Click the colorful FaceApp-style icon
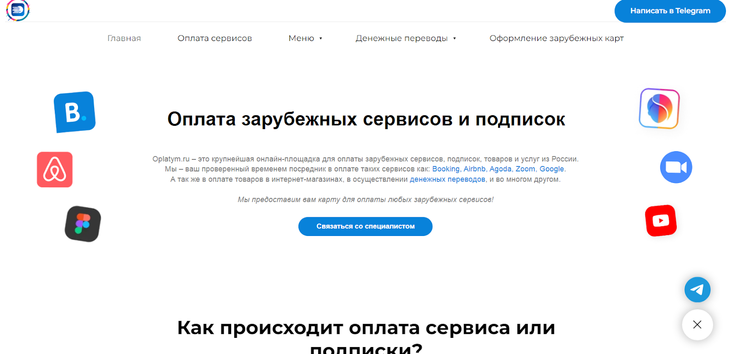 click(x=659, y=108)
